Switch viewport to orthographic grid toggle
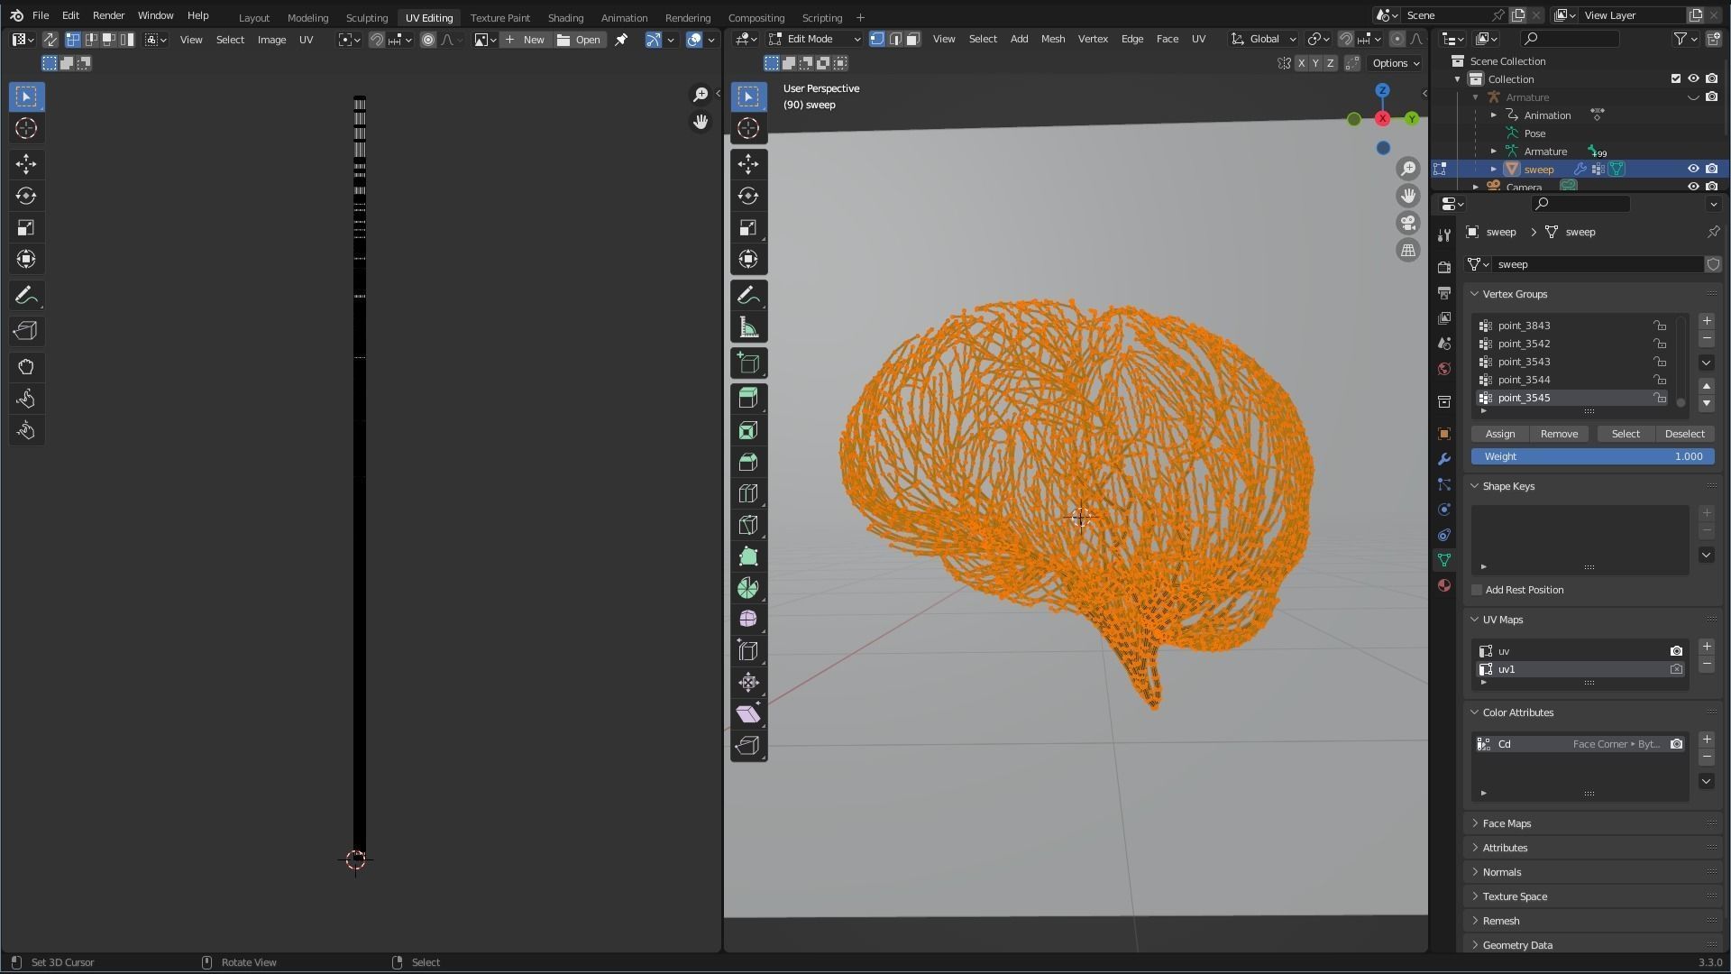Image resolution: width=1731 pixels, height=974 pixels. [x=1408, y=251]
